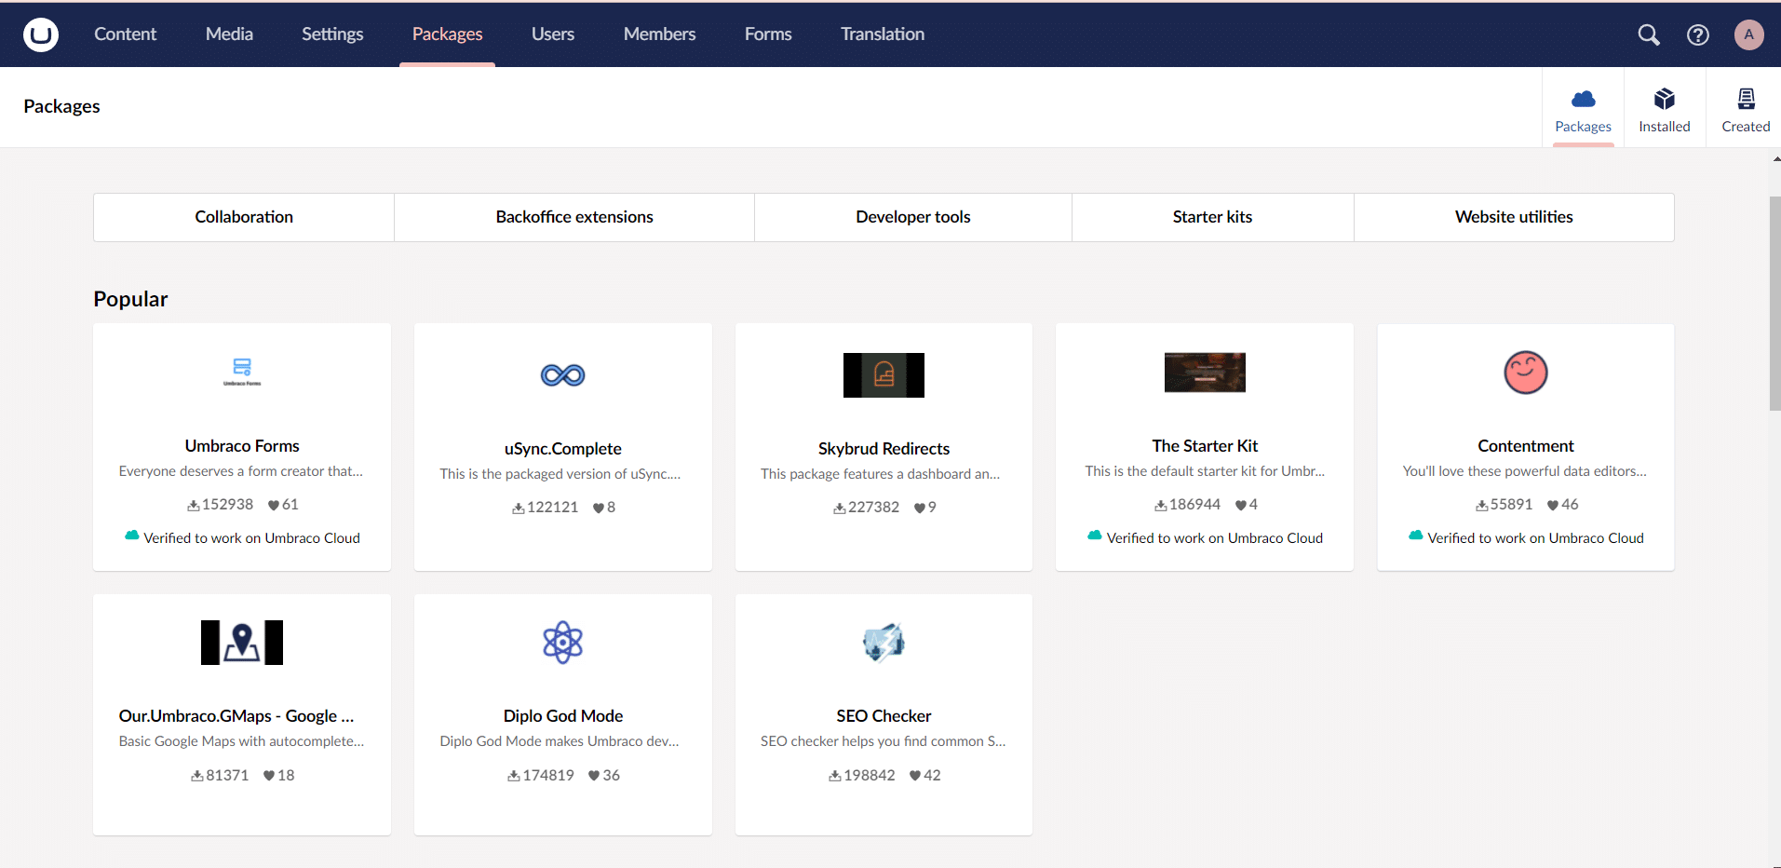Click the Umbraco Forms heart likes icon
The height and width of the screenshot is (868, 1781).
pyautogui.click(x=274, y=505)
